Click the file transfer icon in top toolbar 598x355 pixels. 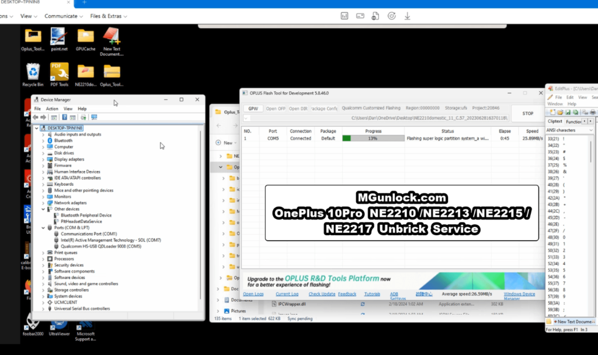[x=376, y=16]
